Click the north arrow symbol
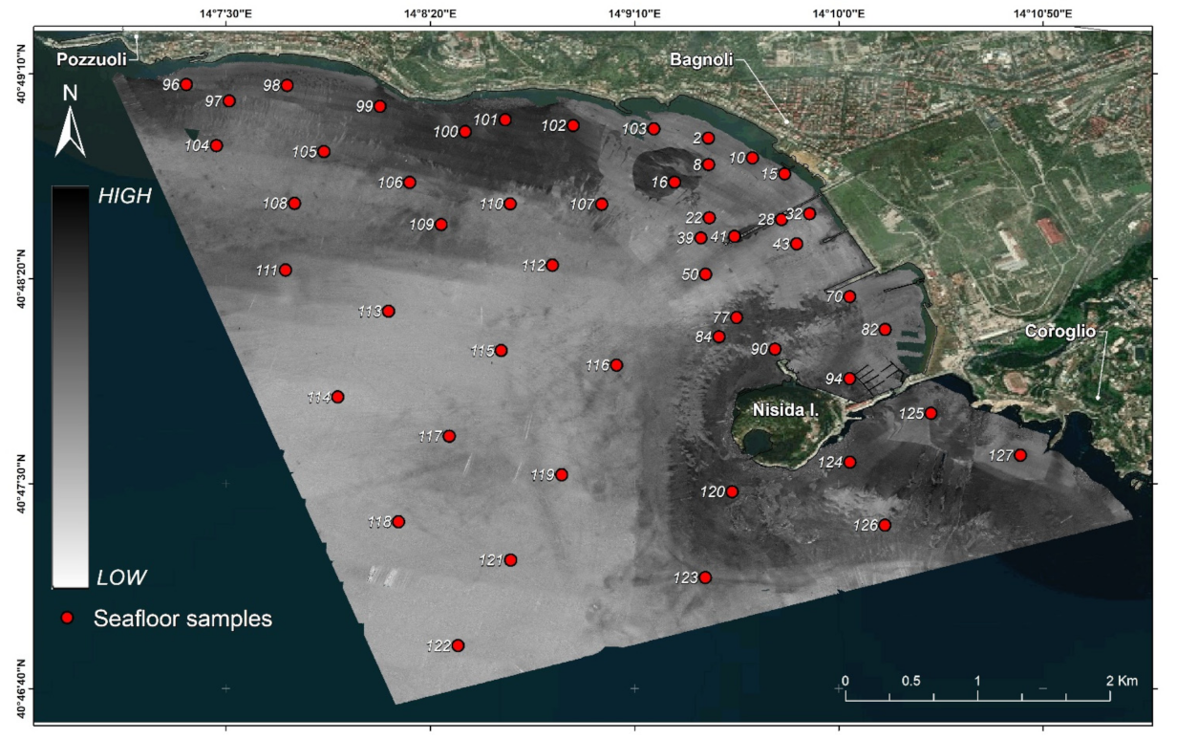The width and height of the screenshot is (1177, 740). click(x=70, y=121)
